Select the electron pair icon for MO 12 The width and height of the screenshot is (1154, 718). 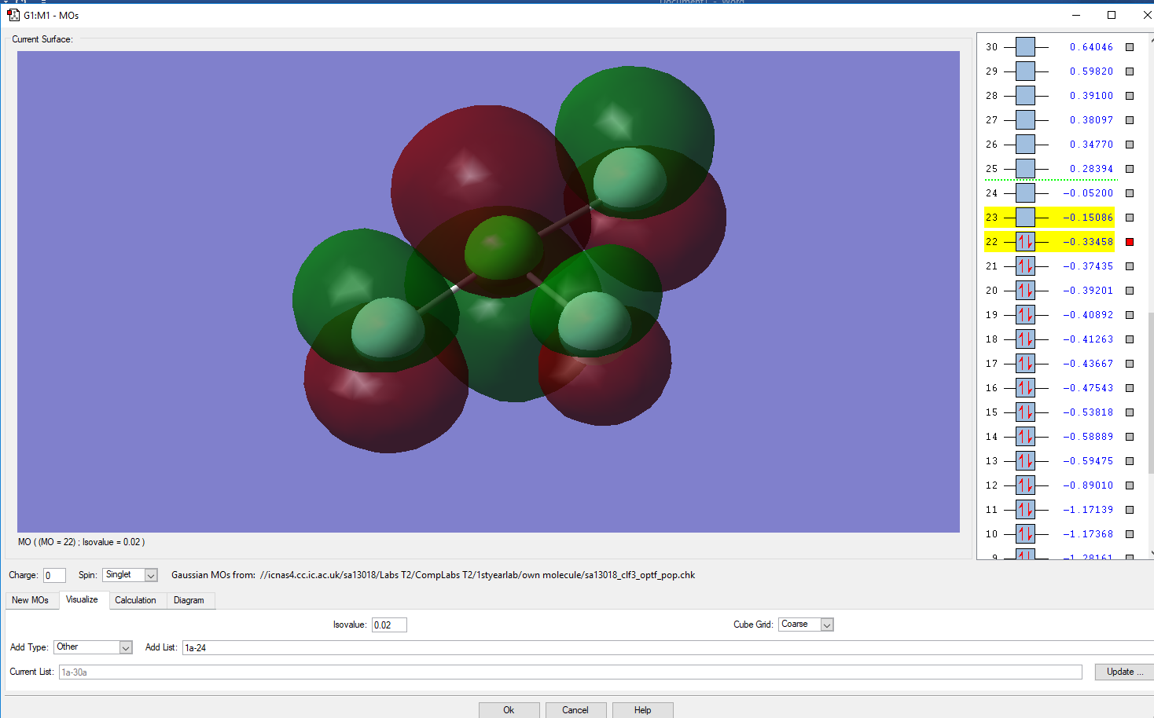(1025, 485)
